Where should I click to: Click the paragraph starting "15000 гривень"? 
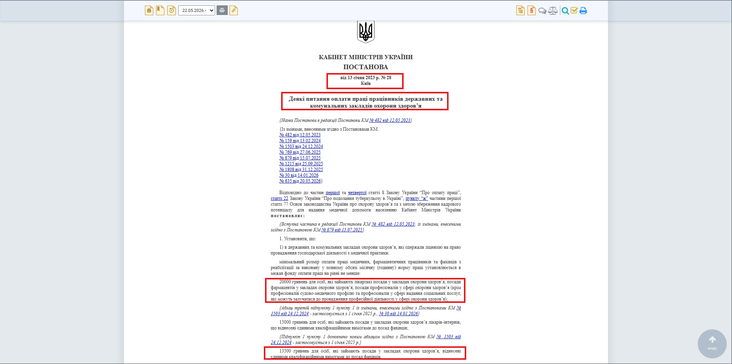pyautogui.click(x=366, y=325)
